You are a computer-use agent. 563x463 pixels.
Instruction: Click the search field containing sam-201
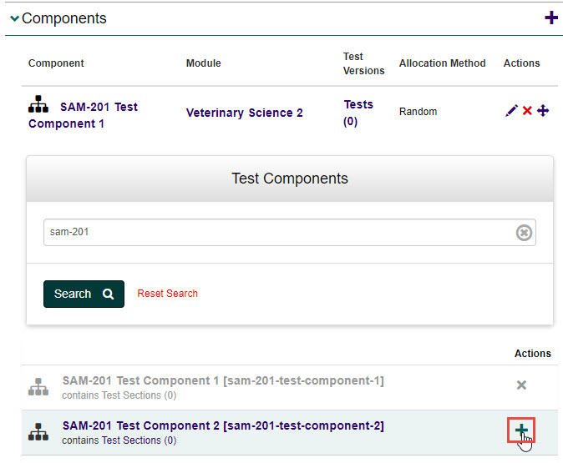276,233
